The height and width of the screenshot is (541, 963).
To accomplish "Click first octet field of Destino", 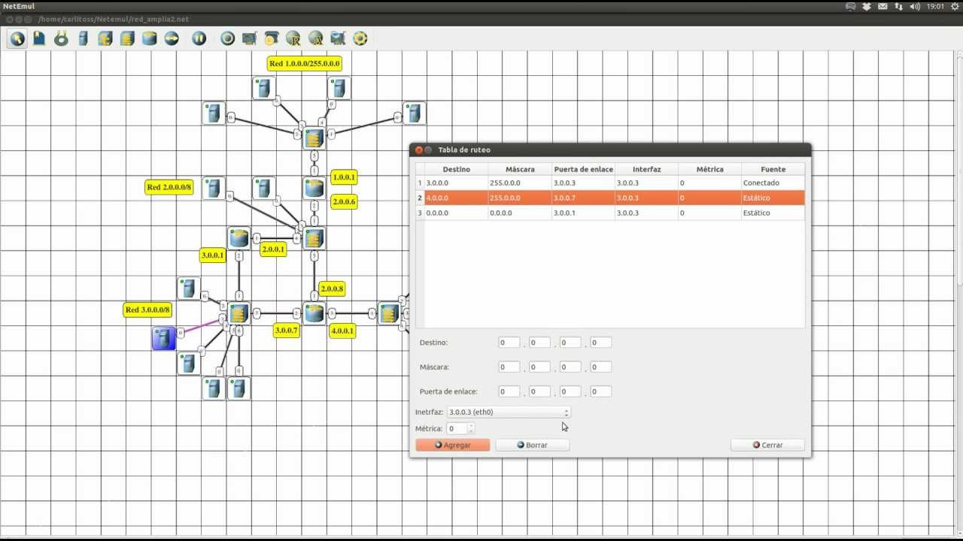I will (509, 343).
